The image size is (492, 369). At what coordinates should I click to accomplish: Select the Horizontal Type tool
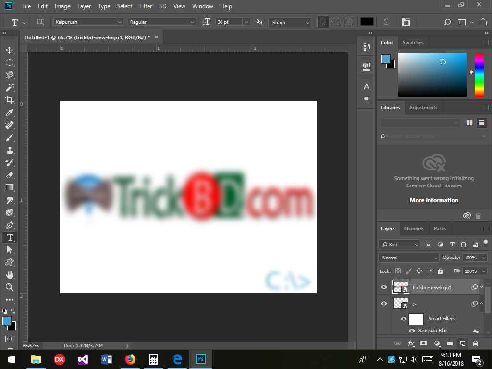pos(10,237)
